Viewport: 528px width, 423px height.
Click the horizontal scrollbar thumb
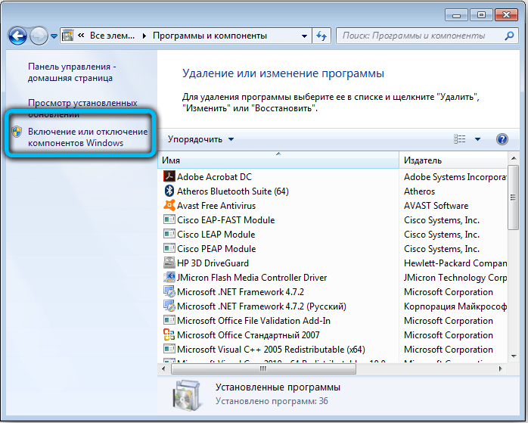tap(263, 369)
